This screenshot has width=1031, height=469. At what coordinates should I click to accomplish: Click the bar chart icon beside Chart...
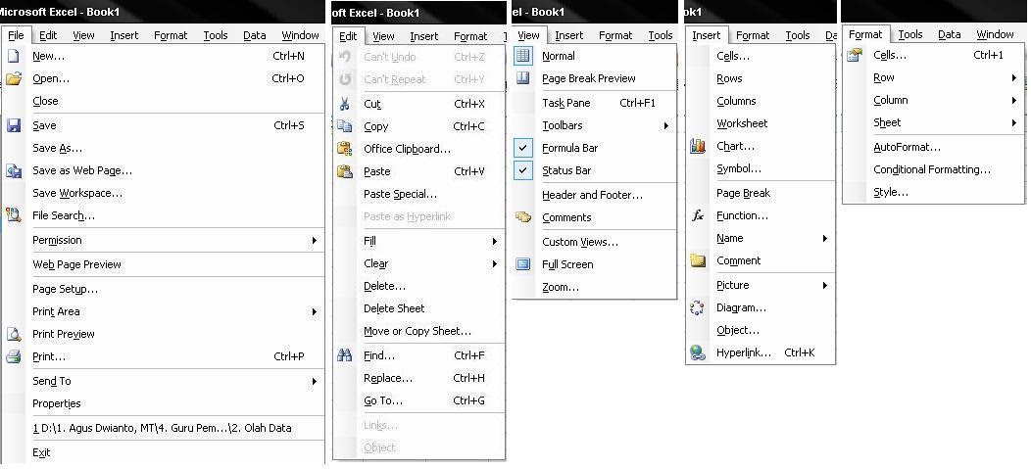pyautogui.click(x=698, y=147)
